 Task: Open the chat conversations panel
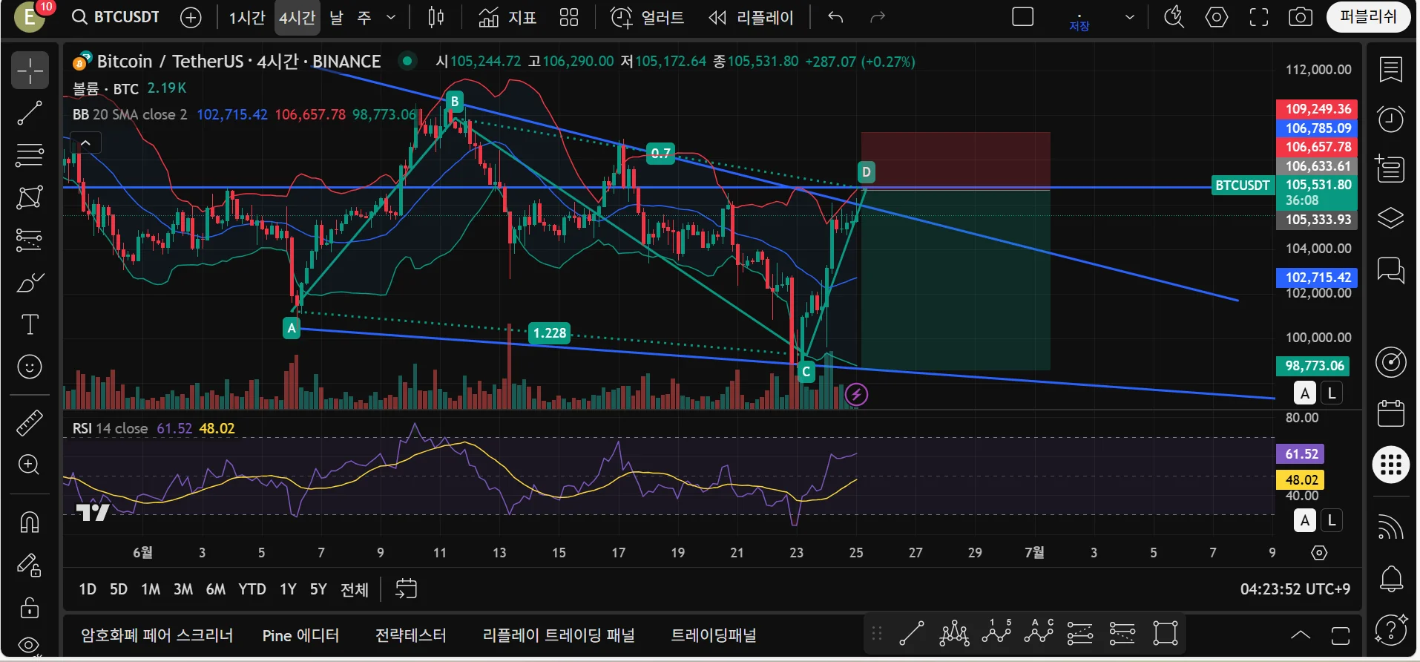(x=1391, y=269)
